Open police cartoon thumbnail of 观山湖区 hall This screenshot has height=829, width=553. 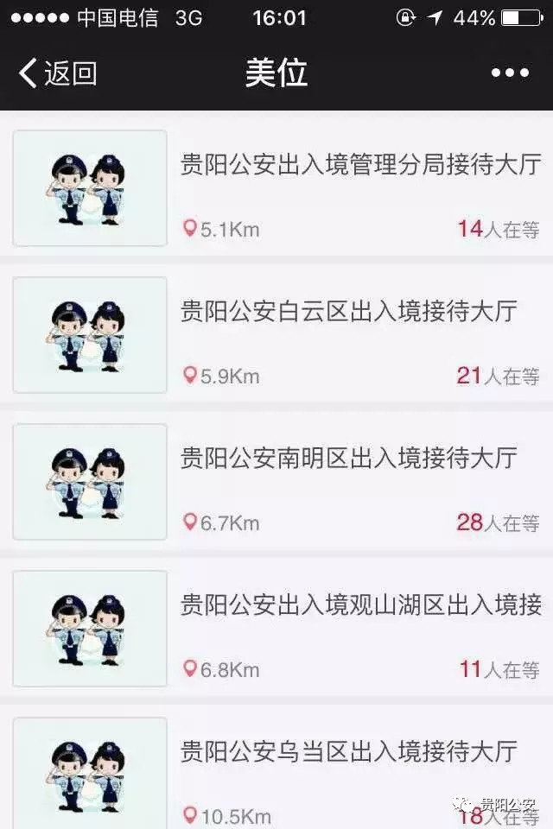90,629
